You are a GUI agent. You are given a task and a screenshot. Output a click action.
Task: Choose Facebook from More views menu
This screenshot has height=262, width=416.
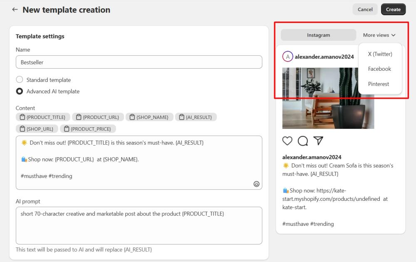(379, 69)
